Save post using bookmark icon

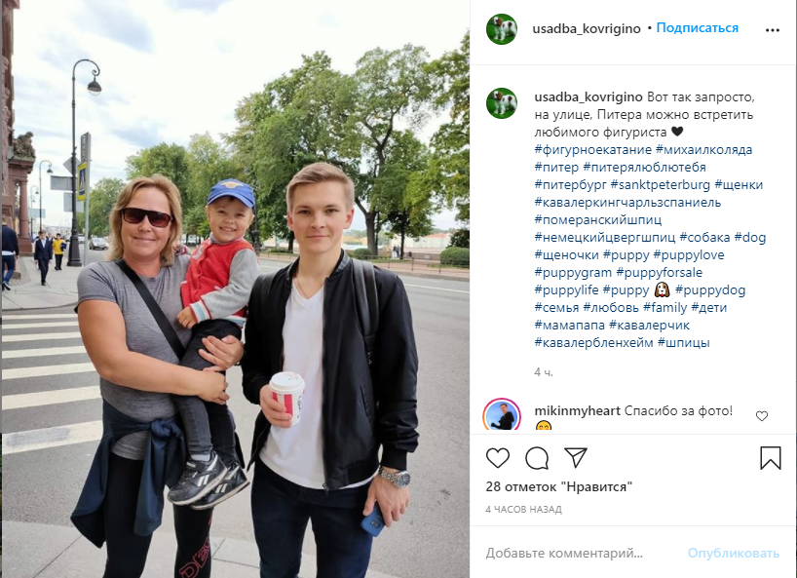click(x=770, y=457)
